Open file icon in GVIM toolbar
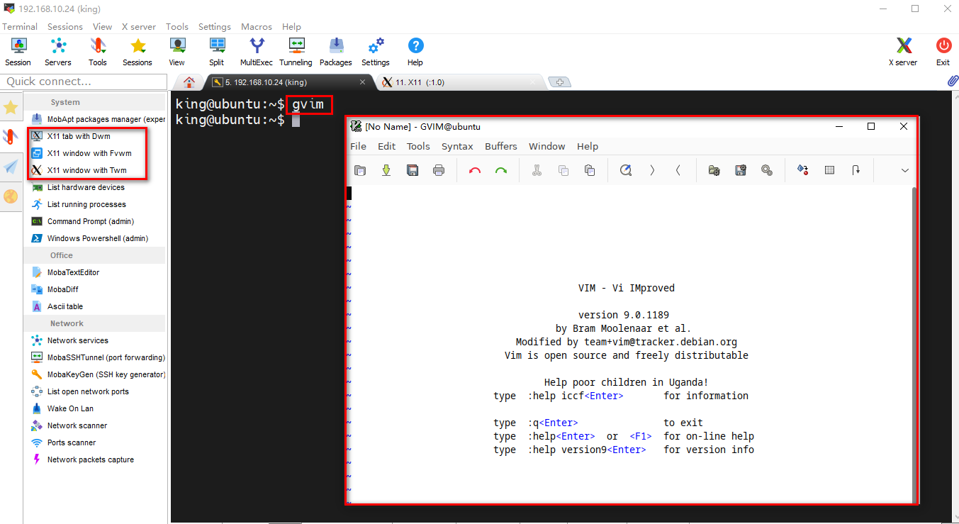The height and width of the screenshot is (524, 959). click(360, 170)
